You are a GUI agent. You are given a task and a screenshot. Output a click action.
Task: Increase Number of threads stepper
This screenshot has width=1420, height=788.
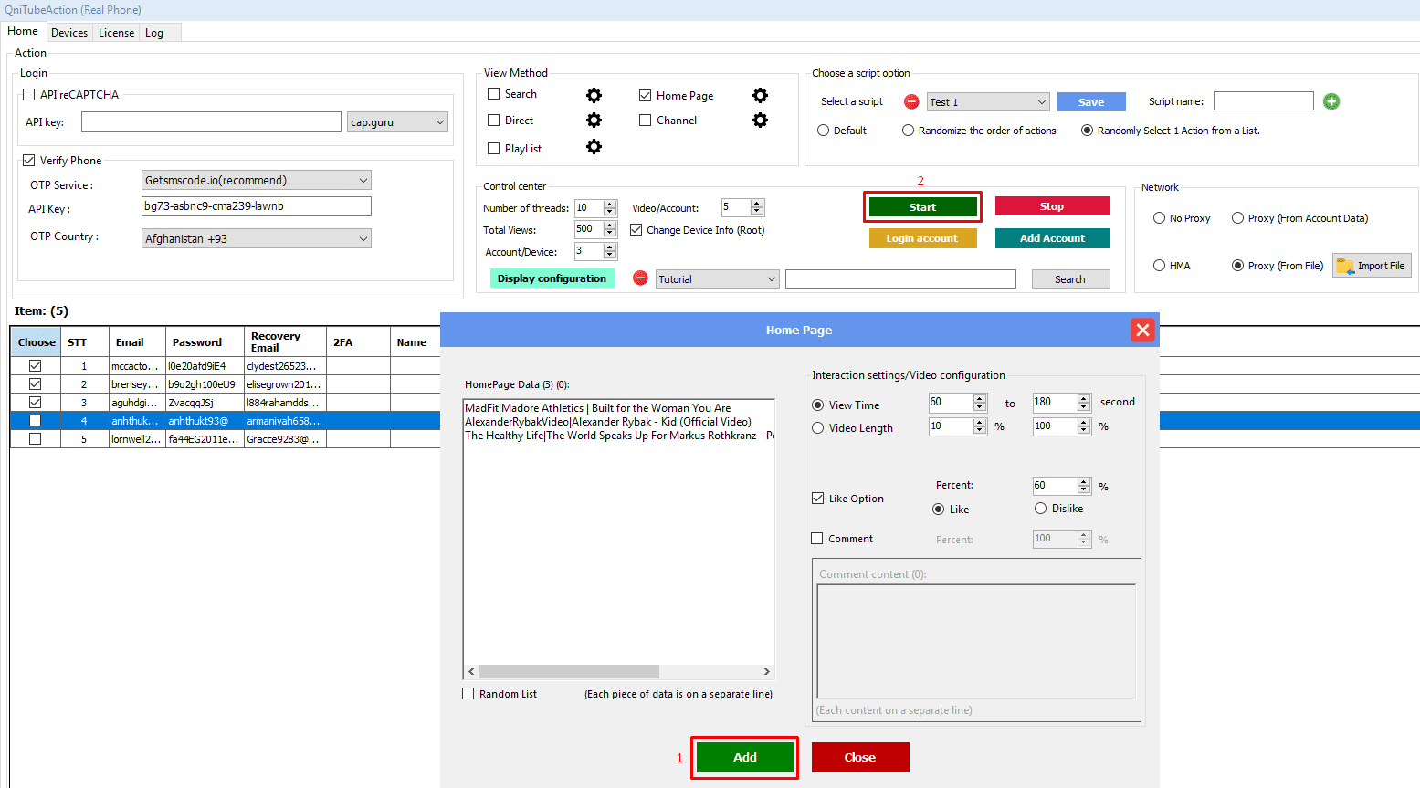(610, 204)
